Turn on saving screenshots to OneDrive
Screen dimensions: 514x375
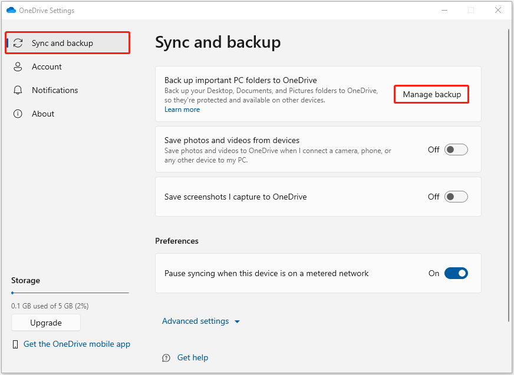pos(456,197)
